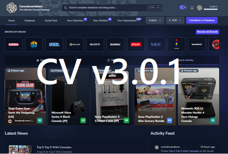This screenshot has height=154, width=228.
Task: Switch to the Latest Activity tab
Action: [183, 60]
